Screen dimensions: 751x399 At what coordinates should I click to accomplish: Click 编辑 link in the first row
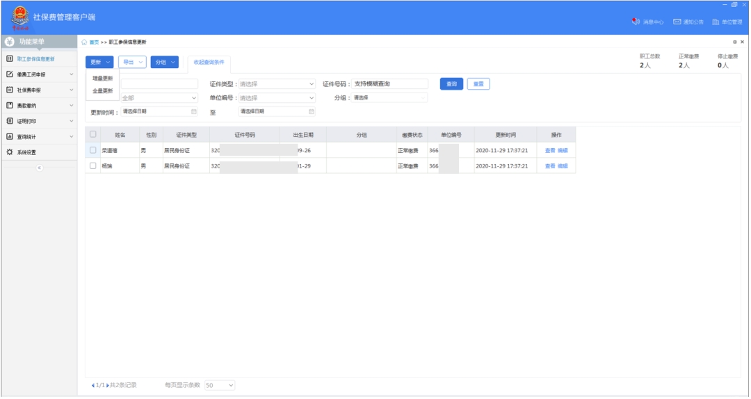563,150
